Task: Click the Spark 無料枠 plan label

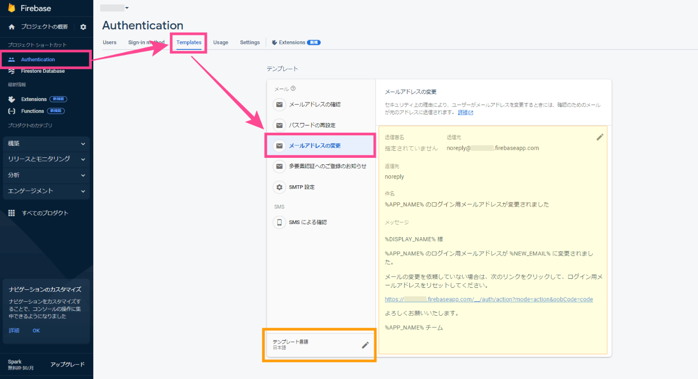Action: [21, 365]
